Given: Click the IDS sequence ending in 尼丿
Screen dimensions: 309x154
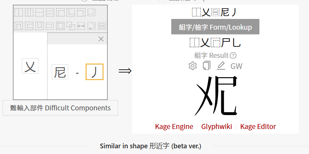Looking at the screenshot, I should (214, 13).
